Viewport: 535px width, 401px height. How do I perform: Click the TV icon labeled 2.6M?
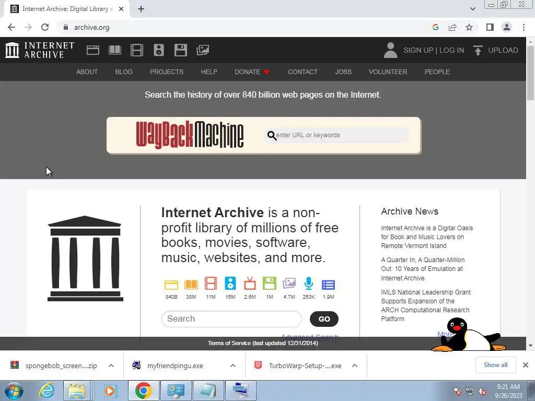(x=250, y=284)
